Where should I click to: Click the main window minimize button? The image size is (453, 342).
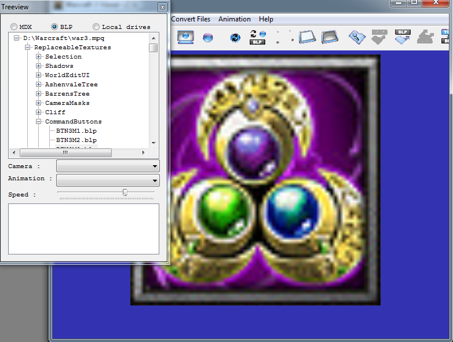pyautogui.click(x=399, y=2)
